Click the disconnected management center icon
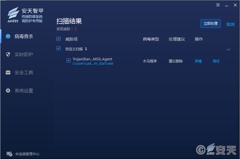Viewport: 240px width, 159px height. tap(9, 154)
